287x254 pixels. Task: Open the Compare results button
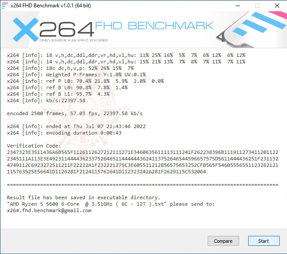coord(223,241)
